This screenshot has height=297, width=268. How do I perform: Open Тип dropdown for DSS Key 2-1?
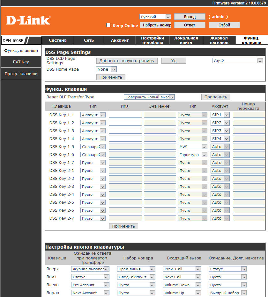point(93,171)
